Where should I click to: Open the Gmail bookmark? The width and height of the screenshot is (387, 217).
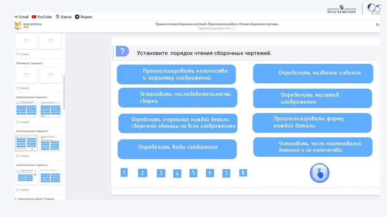(x=22, y=17)
